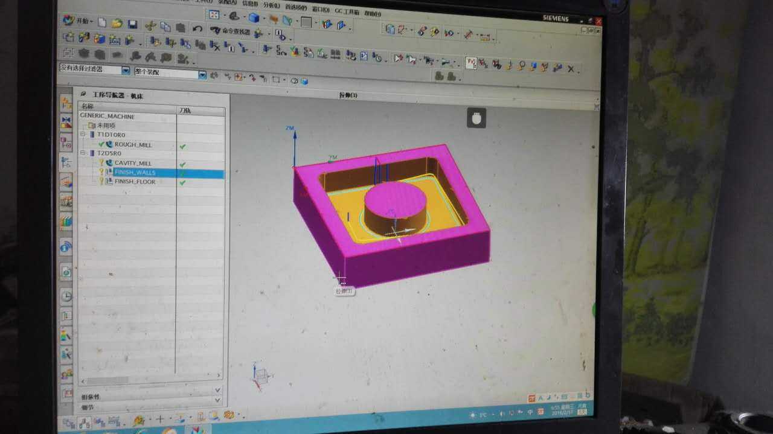773x434 pixels.
Task: Click the Verify Tool Path icon
Action: tap(294, 51)
